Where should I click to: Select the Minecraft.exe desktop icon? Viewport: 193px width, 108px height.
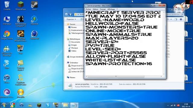tap(21, 5)
